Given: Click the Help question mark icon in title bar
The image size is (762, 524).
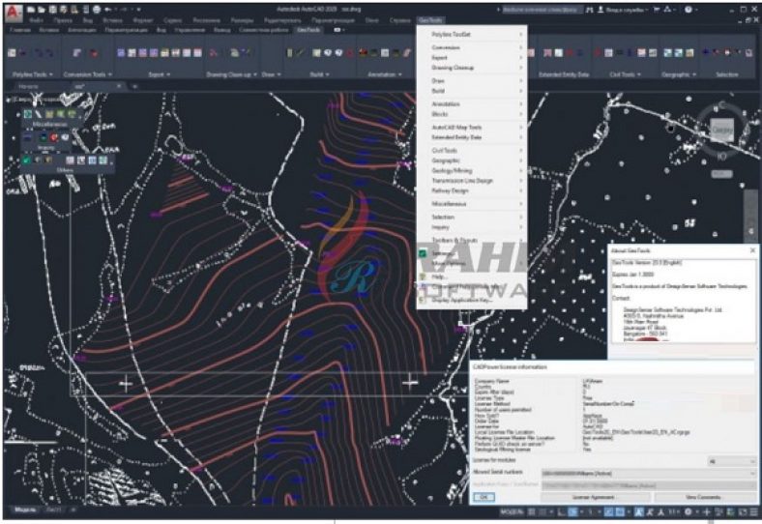Looking at the screenshot, I should (689, 10).
